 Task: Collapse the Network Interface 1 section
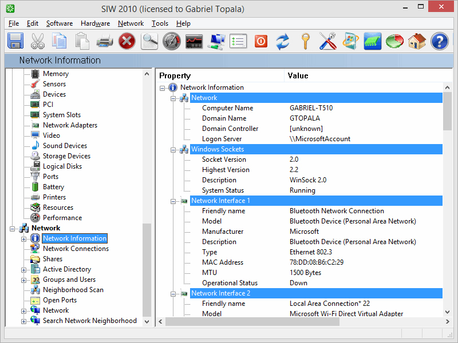173,201
